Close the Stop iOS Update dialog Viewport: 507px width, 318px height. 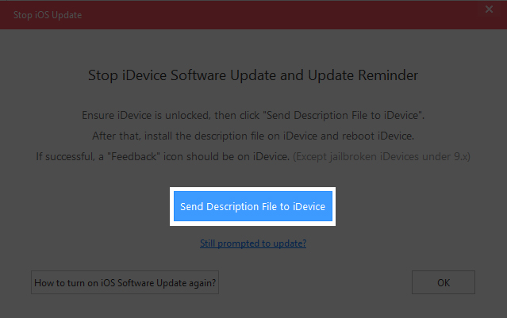(489, 10)
